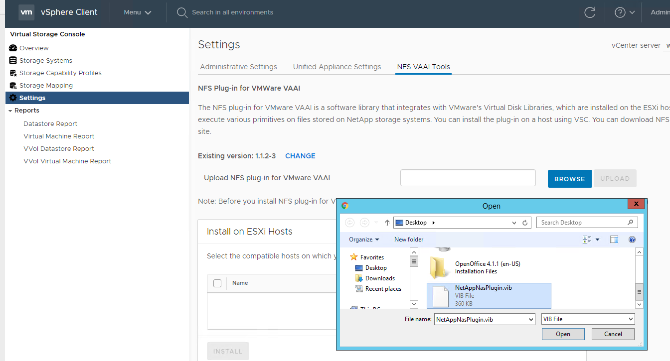Click the Open dialog help icon
Screen dimensions: 670x361
tap(632, 240)
